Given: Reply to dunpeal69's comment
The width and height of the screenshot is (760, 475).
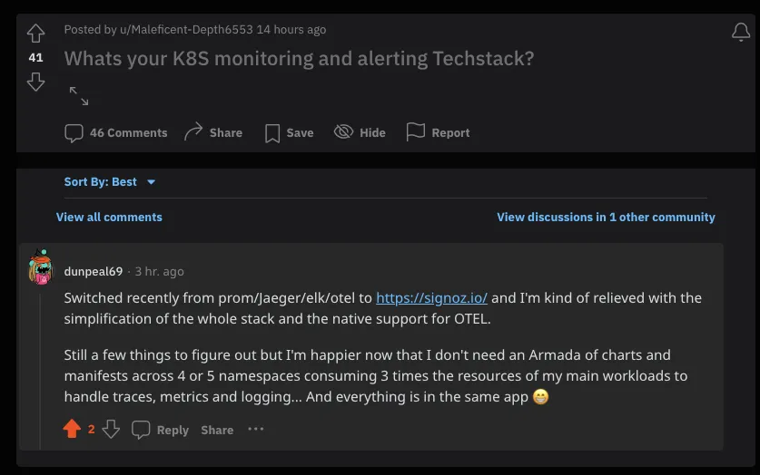Looking at the screenshot, I should pyautogui.click(x=160, y=430).
